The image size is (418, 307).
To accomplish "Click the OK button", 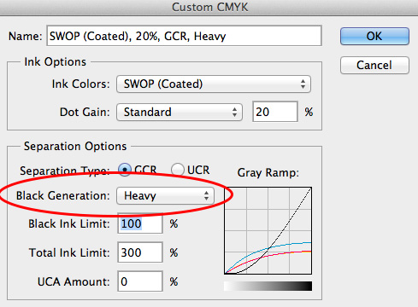I will pos(374,36).
